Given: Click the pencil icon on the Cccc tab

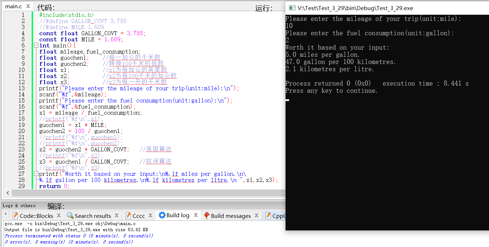Looking at the screenshot, I should [129, 216].
